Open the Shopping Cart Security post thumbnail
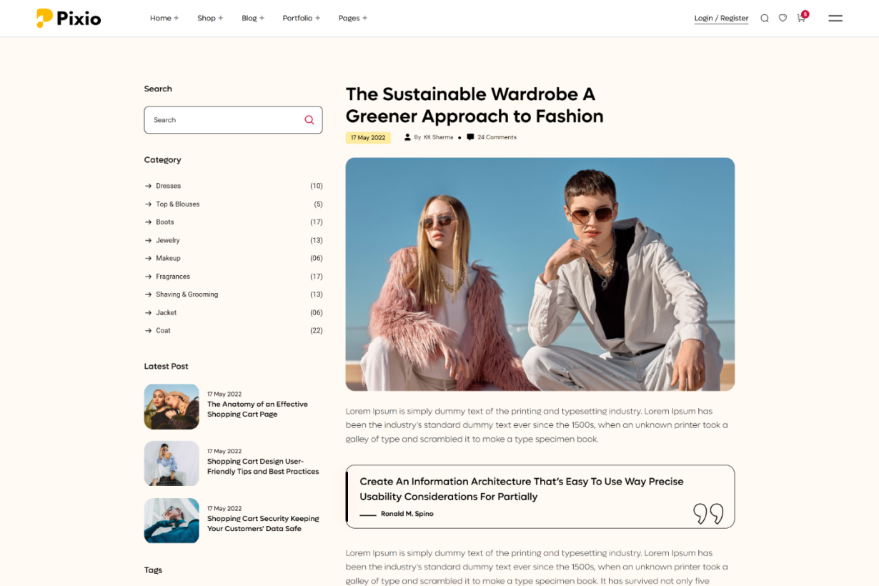The width and height of the screenshot is (879, 586). [x=172, y=520]
